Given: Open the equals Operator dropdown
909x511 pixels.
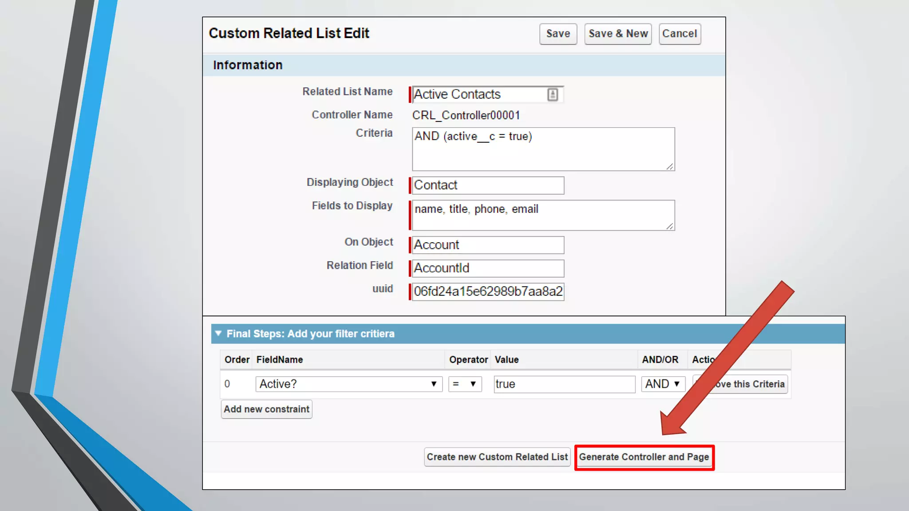Looking at the screenshot, I should (x=465, y=384).
